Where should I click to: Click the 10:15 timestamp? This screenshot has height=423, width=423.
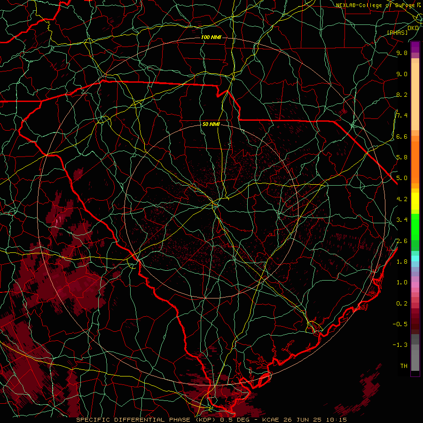click(336, 420)
